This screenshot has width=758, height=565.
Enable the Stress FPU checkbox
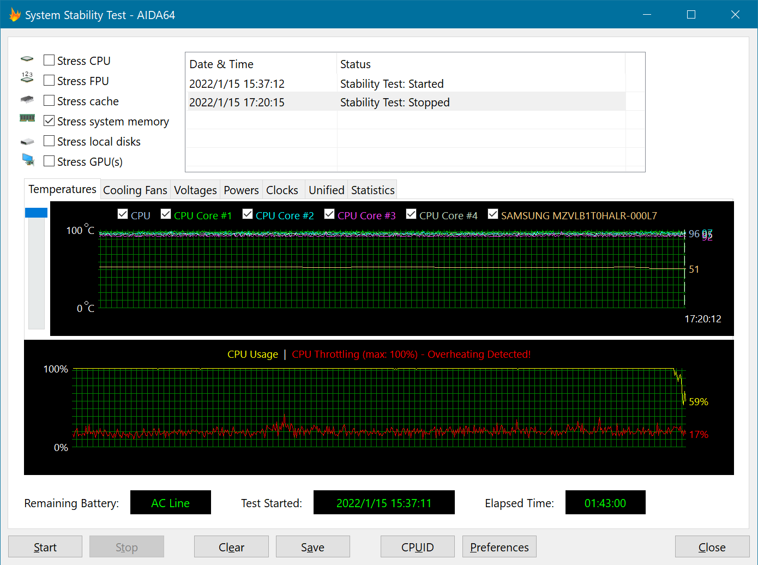click(x=49, y=80)
